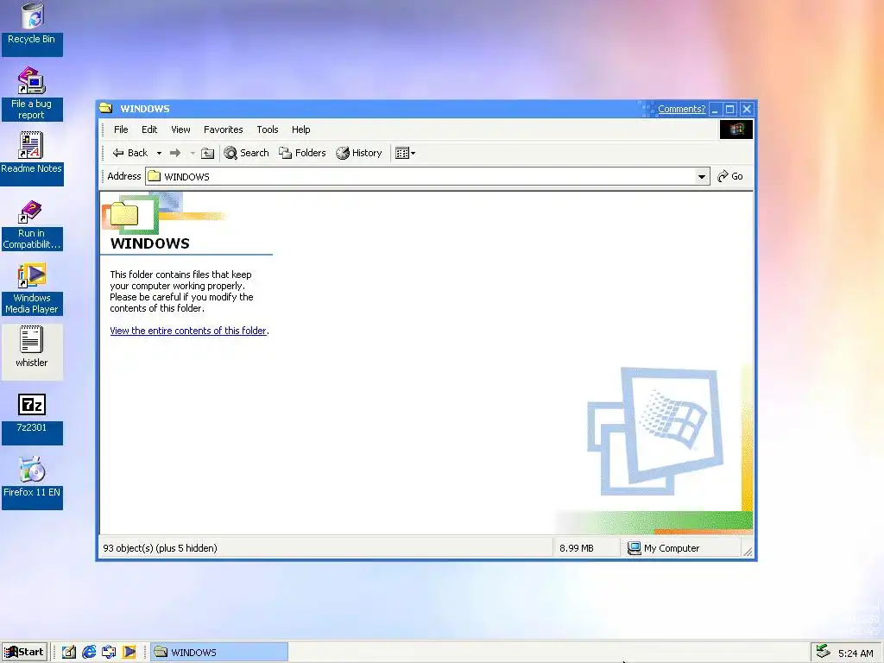Image resolution: width=884 pixels, height=663 pixels.
Task: Click the window resize grip corner
Action: pyautogui.click(x=748, y=552)
